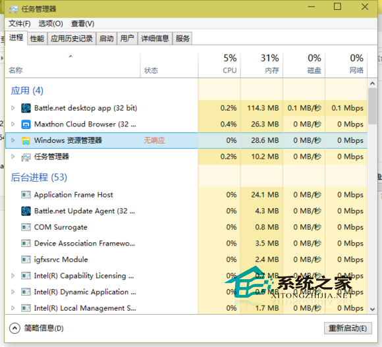Sort by the 名称 column header
This screenshot has width=382, height=347.
[72, 65]
